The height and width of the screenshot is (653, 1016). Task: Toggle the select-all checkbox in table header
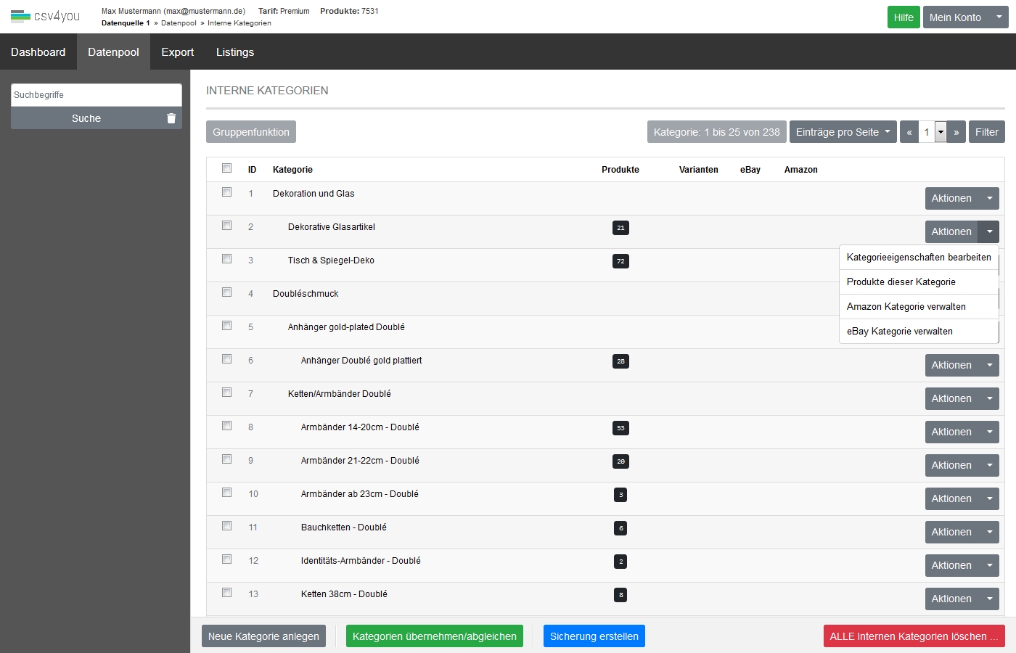click(226, 168)
